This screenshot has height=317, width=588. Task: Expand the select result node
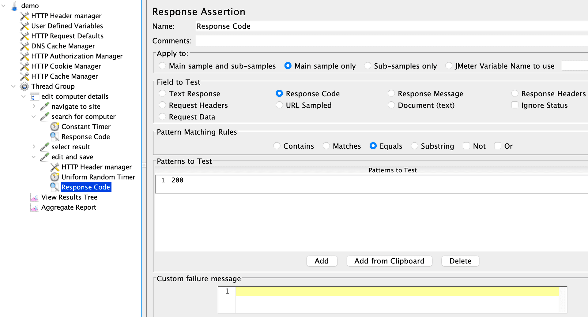(x=34, y=147)
